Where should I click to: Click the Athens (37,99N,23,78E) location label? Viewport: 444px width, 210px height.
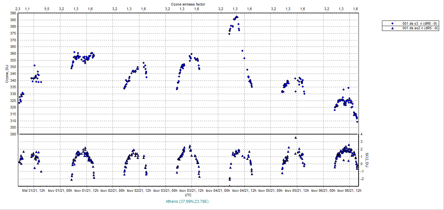point(188,202)
